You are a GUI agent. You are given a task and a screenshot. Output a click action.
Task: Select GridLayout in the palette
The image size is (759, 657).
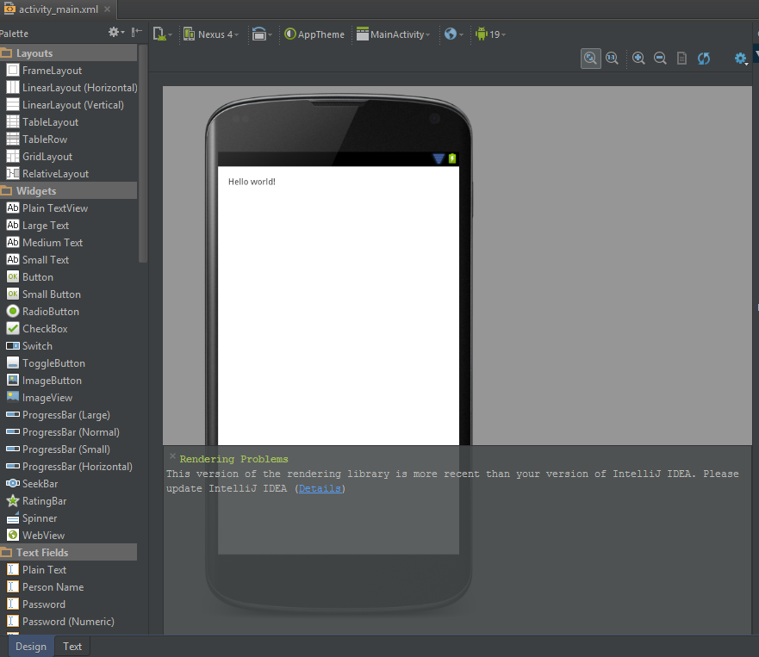pos(40,157)
